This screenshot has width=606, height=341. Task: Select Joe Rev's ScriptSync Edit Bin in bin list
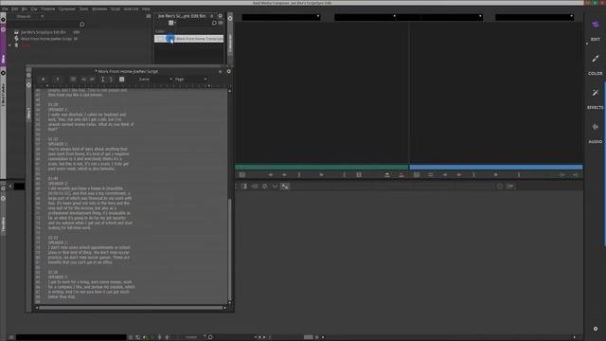click(x=44, y=32)
